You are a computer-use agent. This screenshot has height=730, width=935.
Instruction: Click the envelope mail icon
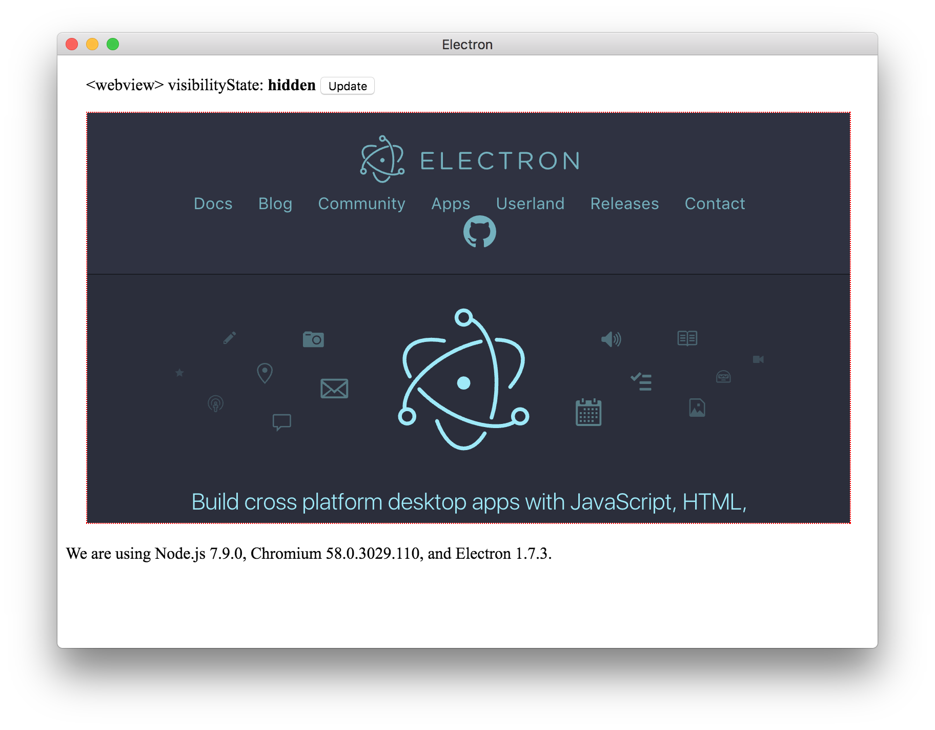[x=334, y=389]
